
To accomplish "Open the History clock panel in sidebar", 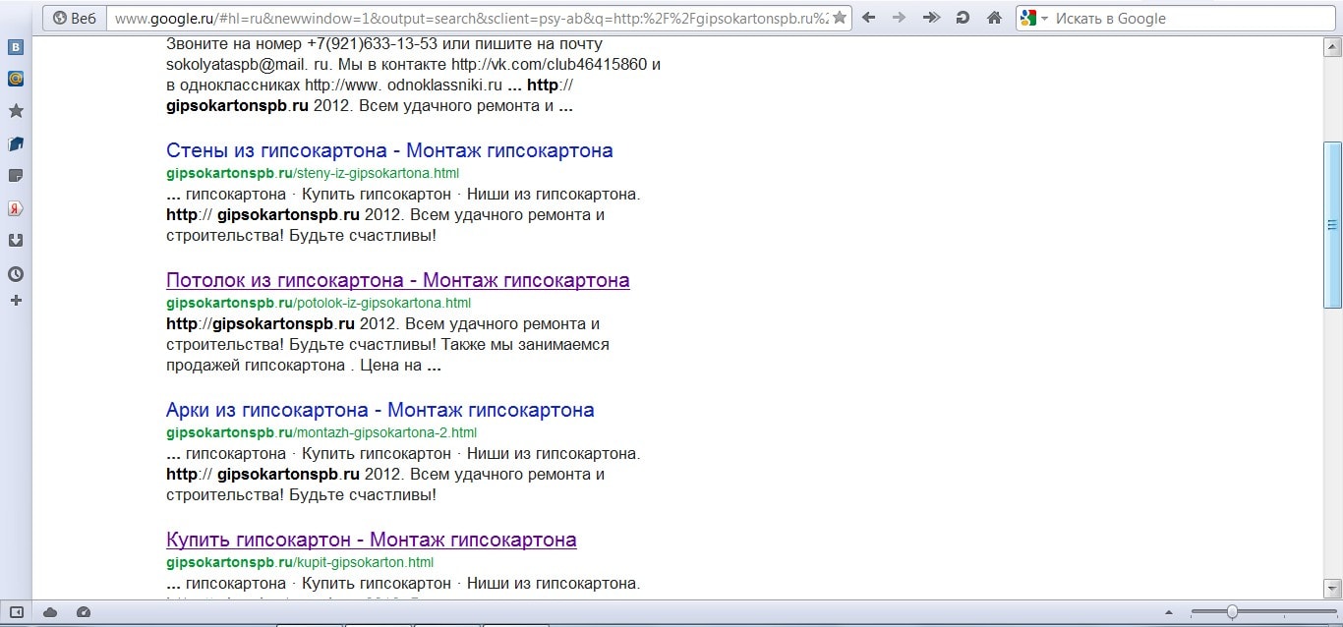I will pos(16,274).
